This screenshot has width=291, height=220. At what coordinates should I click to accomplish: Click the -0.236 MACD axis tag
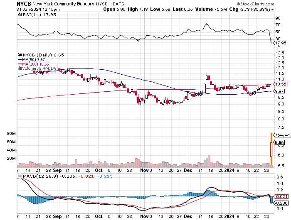pyautogui.click(x=281, y=203)
